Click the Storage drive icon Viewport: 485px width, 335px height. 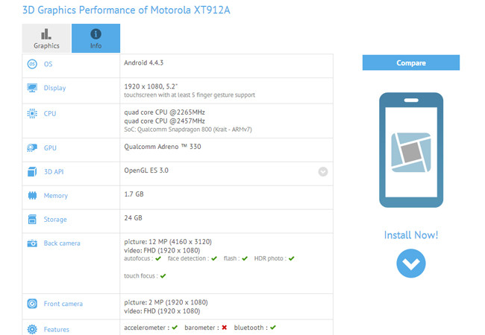click(32, 220)
